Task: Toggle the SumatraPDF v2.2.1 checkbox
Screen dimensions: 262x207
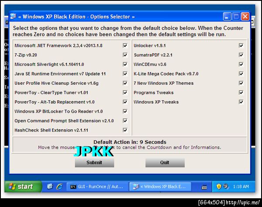Action: click(241, 55)
